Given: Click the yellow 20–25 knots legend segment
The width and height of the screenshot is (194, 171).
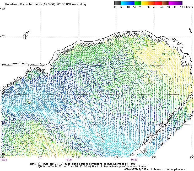Looking at the screenshot, I should [145, 3].
